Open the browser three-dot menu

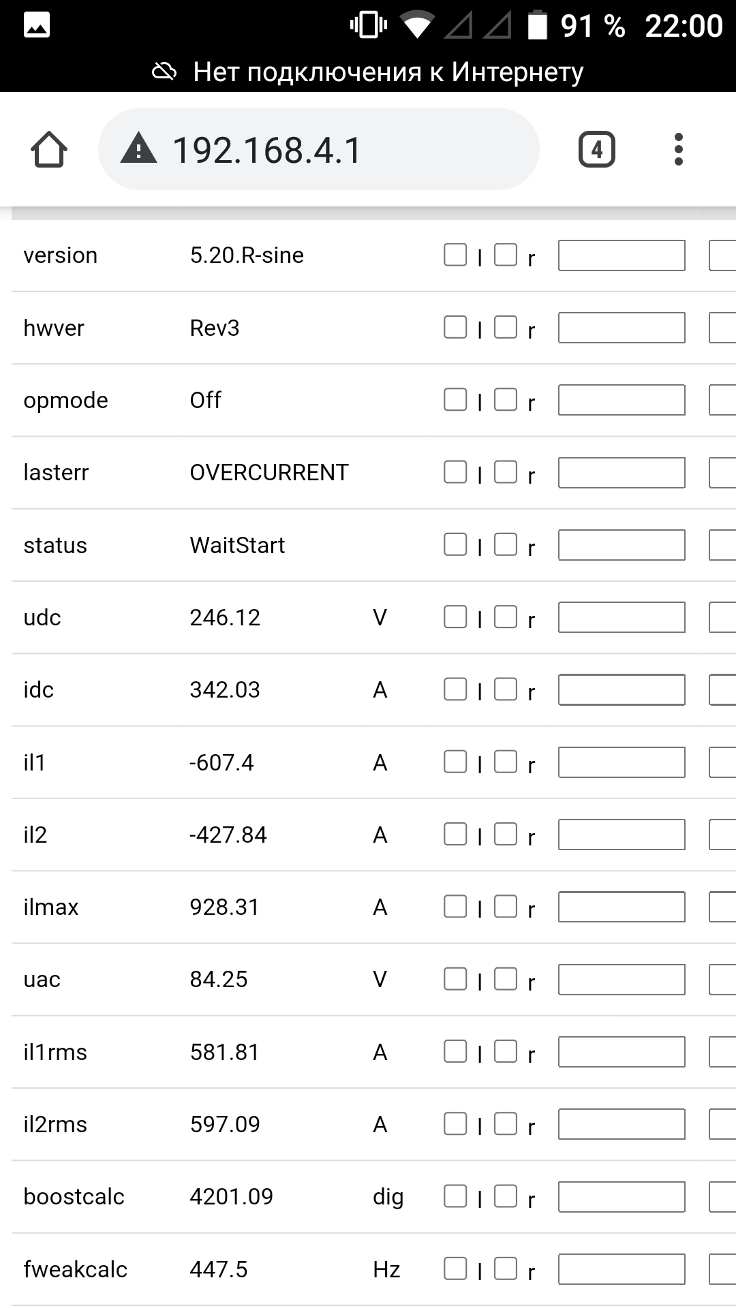pyautogui.click(x=678, y=150)
